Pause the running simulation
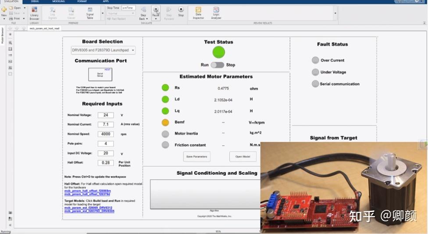The image size is (428, 234). (156, 10)
